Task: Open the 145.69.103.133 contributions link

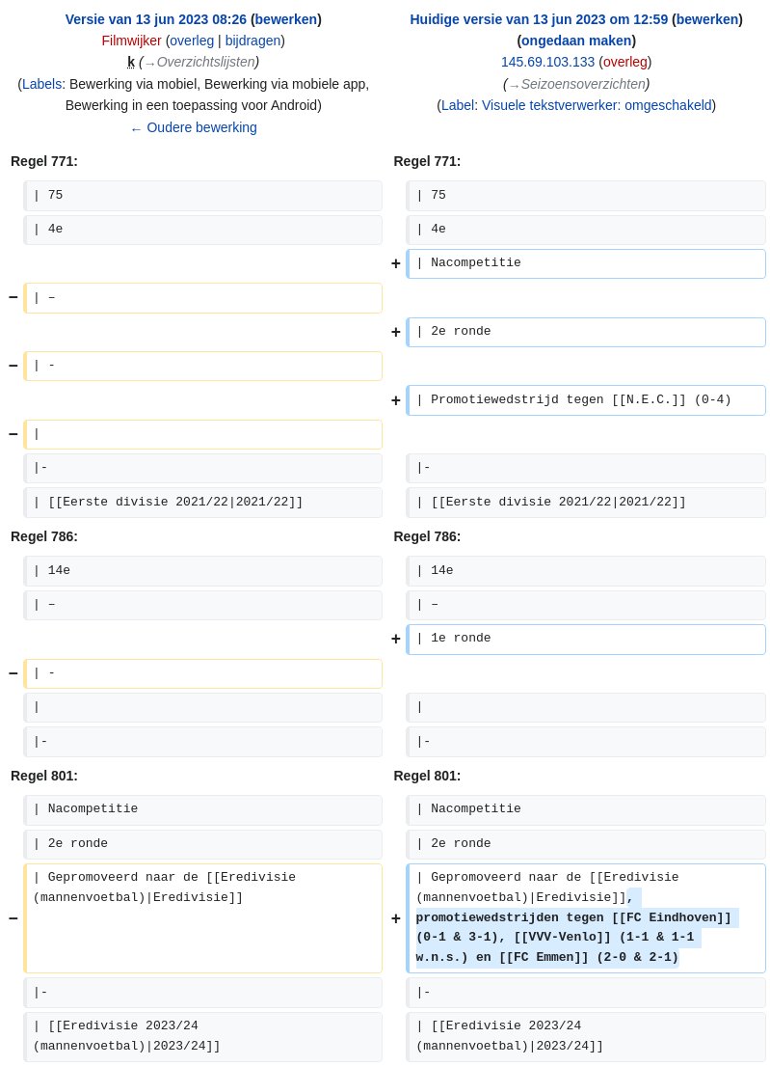Action: tap(547, 62)
